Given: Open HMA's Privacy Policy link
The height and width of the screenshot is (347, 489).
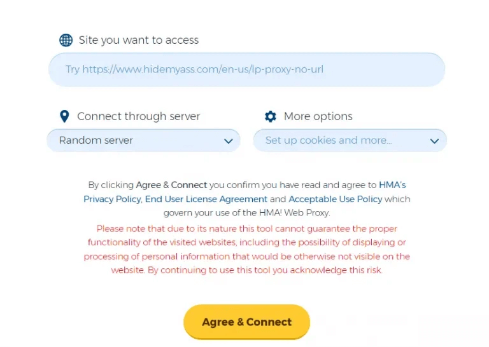Looking at the screenshot, I should (112, 199).
